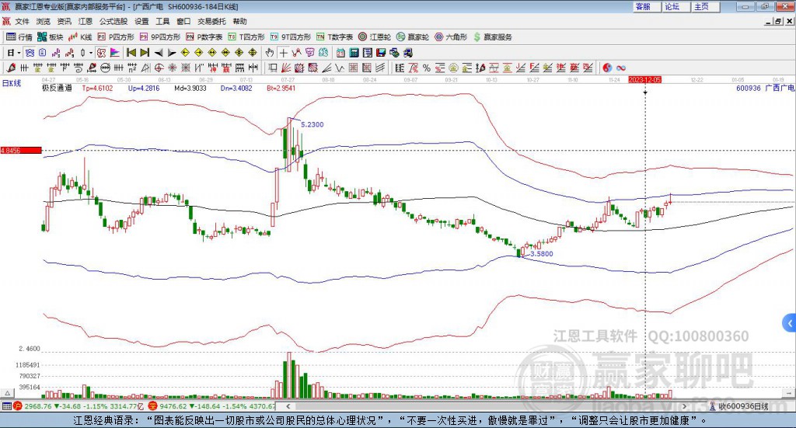The image size is (796, 428).
Task: Click the 5.2300 high price label
Action: click(312, 124)
